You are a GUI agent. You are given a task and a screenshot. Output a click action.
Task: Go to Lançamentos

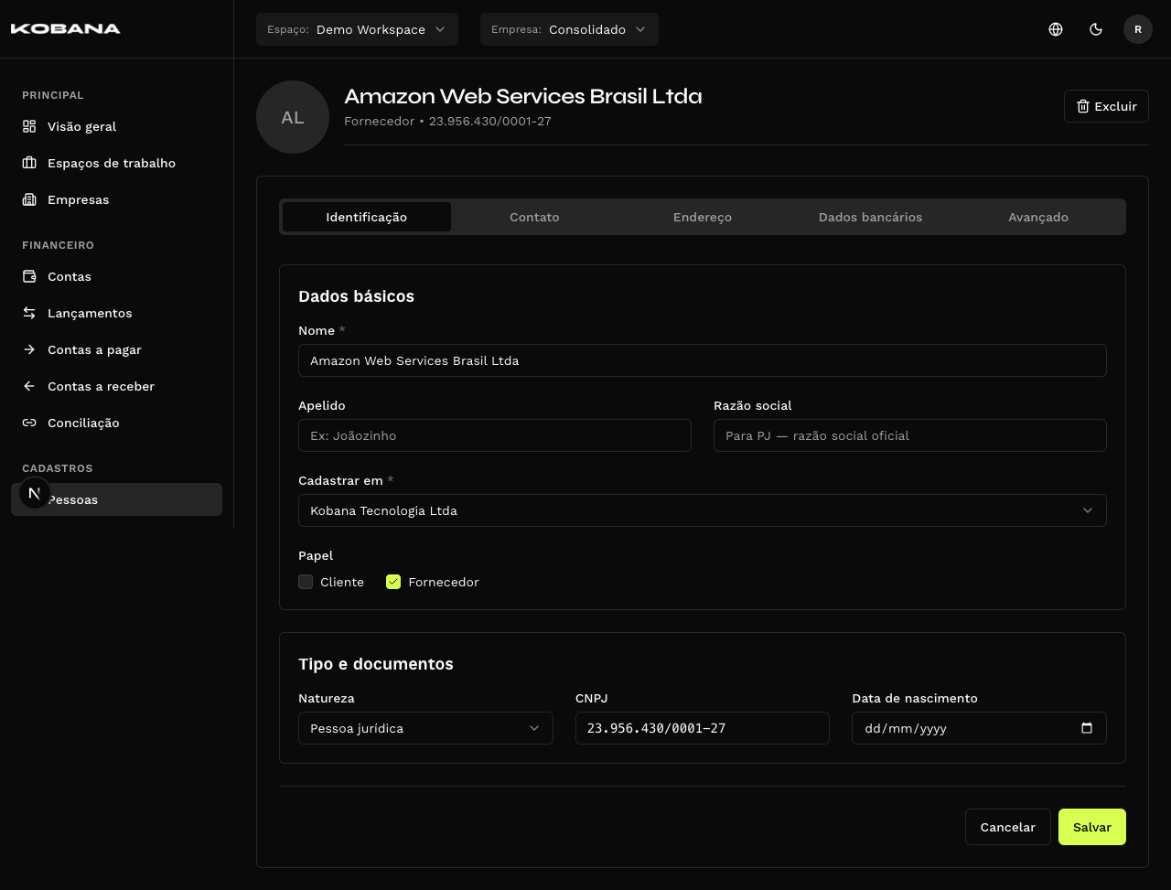[x=116, y=313]
